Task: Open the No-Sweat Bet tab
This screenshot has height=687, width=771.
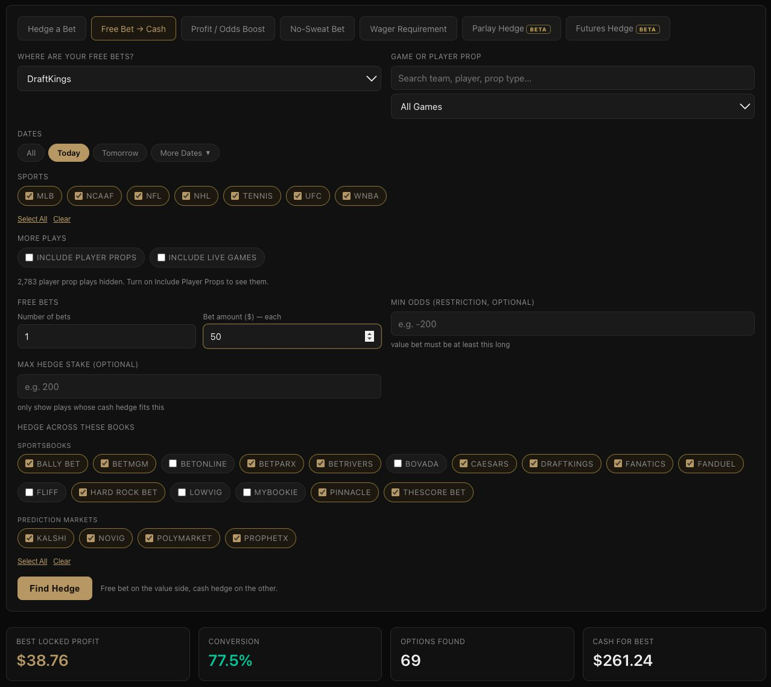Action: click(x=317, y=28)
